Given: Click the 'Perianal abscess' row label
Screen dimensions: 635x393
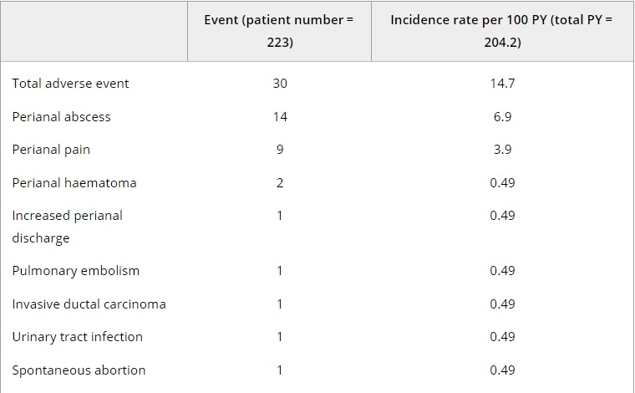Looking at the screenshot, I should pyautogui.click(x=61, y=117).
